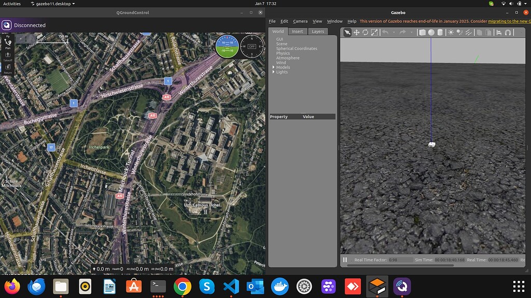The image size is (531, 298).
Task: Pause the running Gazebo simulation
Action: (x=345, y=259)
